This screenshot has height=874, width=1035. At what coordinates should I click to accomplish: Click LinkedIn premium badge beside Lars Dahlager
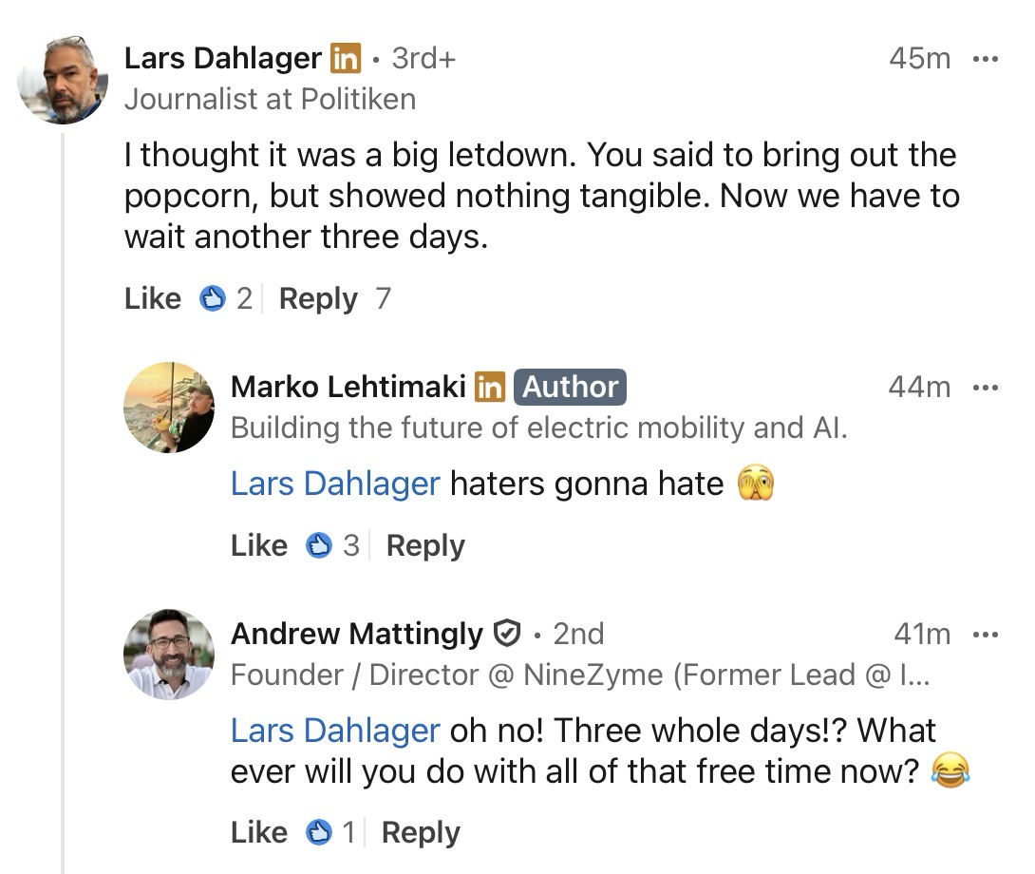coord(346,59)
